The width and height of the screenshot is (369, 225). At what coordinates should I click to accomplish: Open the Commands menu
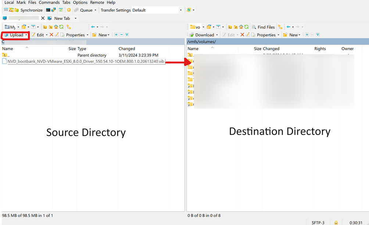coord(49,3)
